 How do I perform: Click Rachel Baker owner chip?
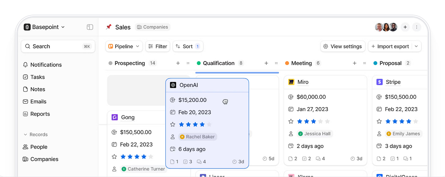pyautogui.click(x=198, y=137)
